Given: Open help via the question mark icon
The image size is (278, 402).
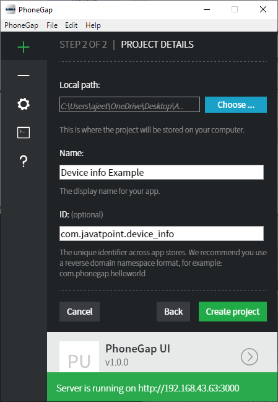Looking at the screenshot, I should pos(24,161).
